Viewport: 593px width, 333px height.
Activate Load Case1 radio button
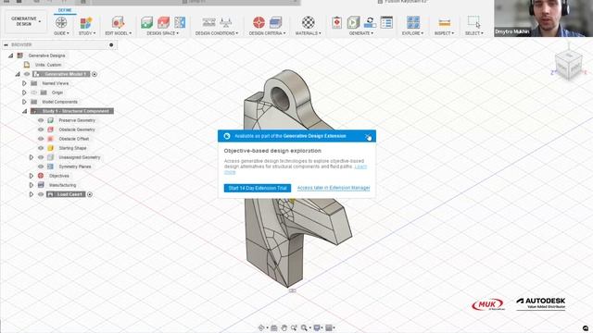point(90,194)
